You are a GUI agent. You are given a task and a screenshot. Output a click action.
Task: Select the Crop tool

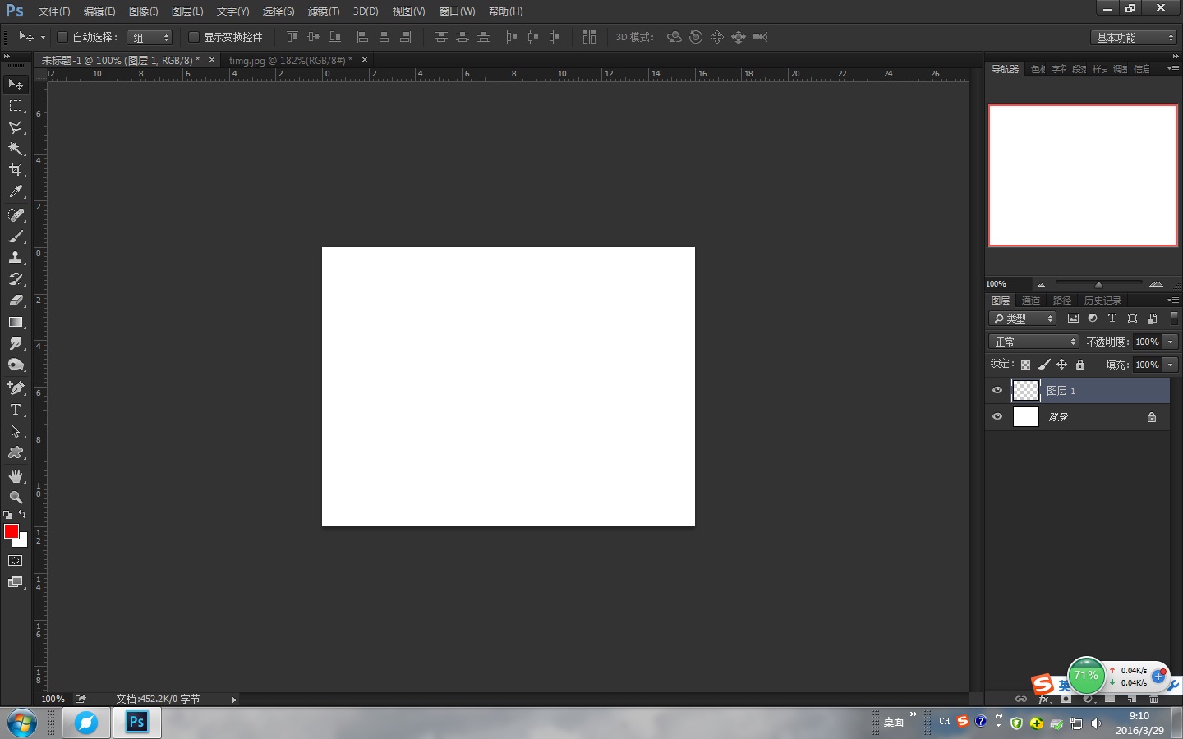click(15, 170)
